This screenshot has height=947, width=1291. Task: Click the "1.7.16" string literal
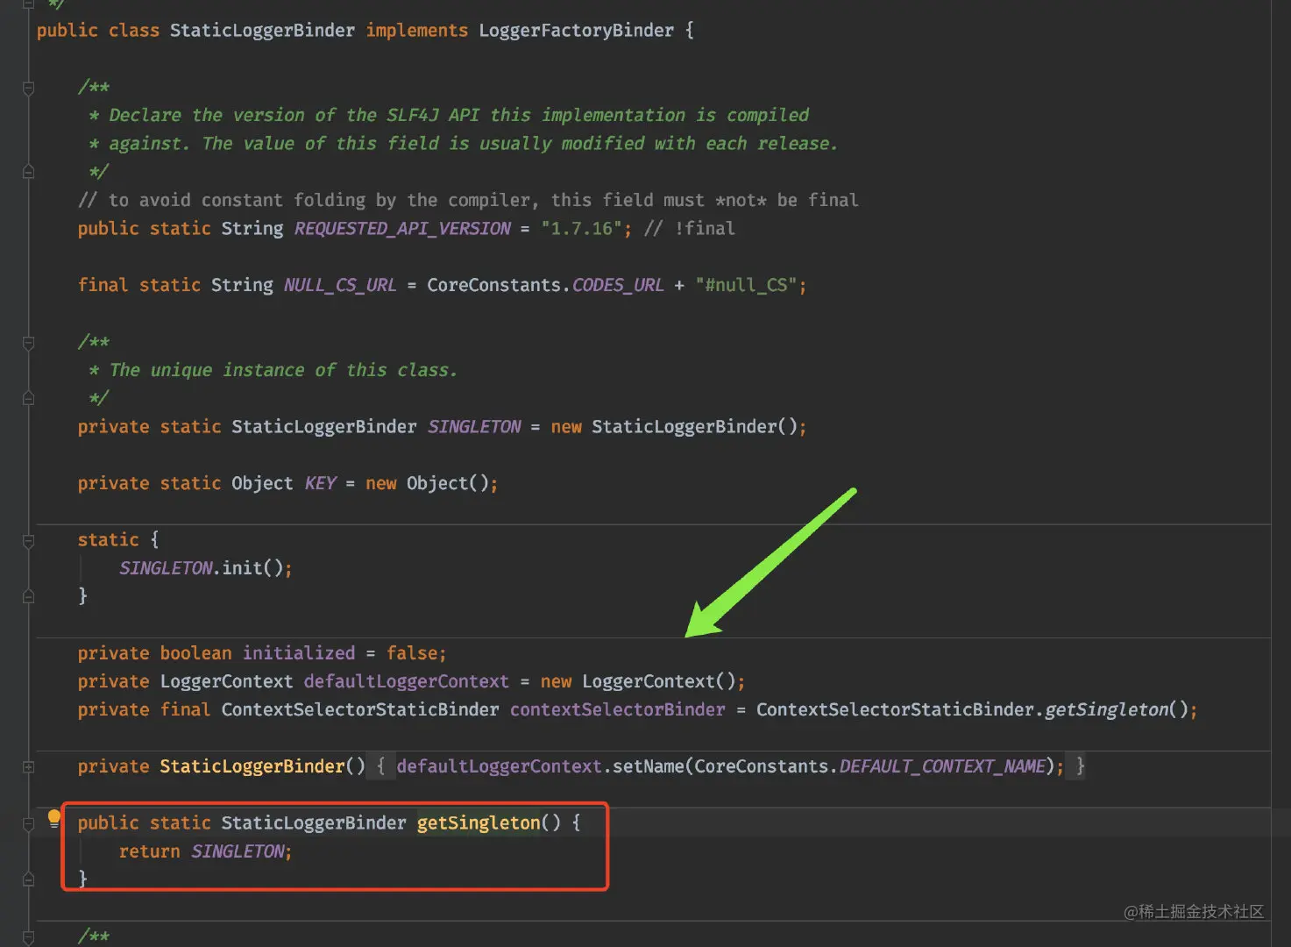click(581, 229)
